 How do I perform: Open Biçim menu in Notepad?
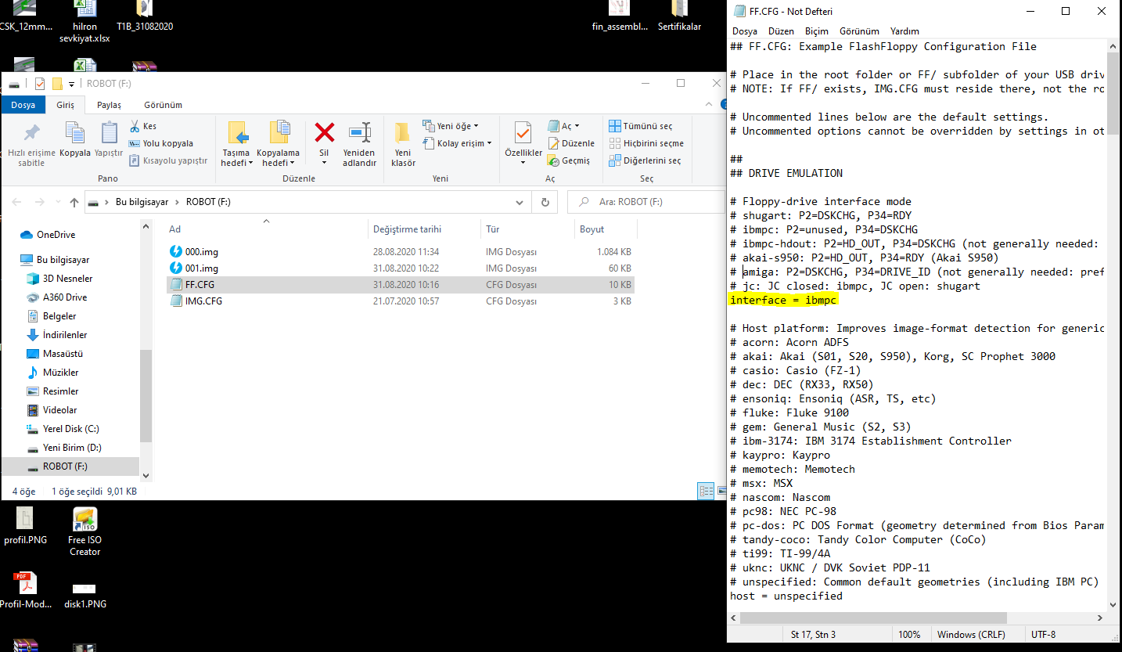coord(816,31)
